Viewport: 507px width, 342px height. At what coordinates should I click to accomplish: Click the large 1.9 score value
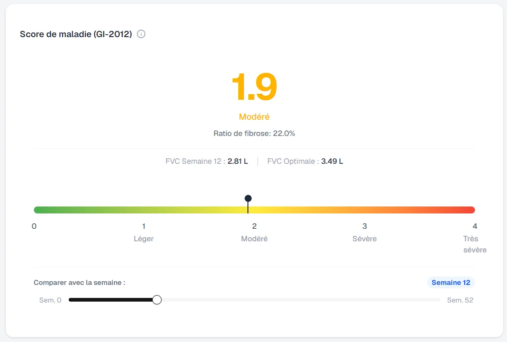point(254,86)
